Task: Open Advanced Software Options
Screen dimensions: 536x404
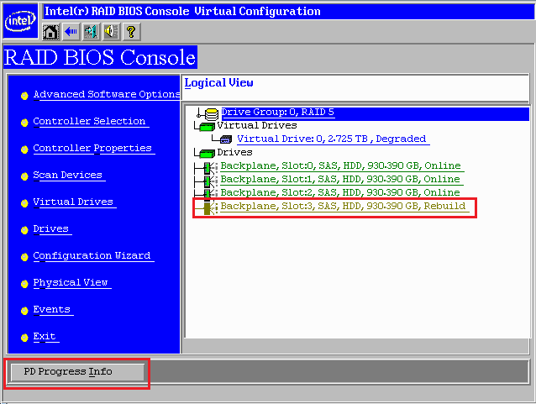Action: [x=107, y=94]
